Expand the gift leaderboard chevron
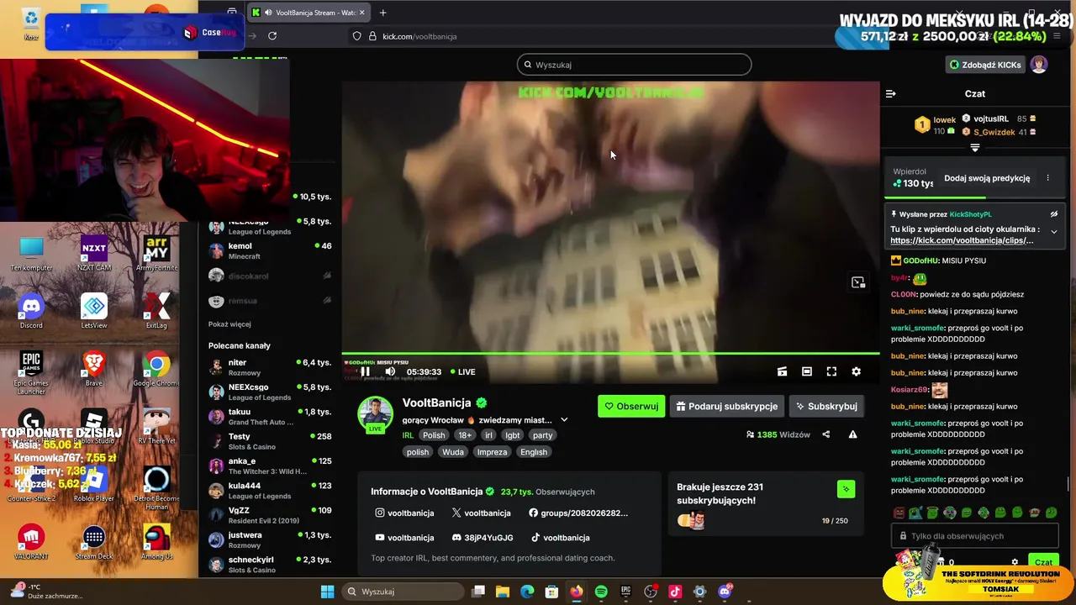 [975, 148]
